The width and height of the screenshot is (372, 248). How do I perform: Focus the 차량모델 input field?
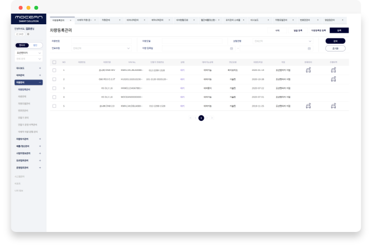click(x=192, y=41)
